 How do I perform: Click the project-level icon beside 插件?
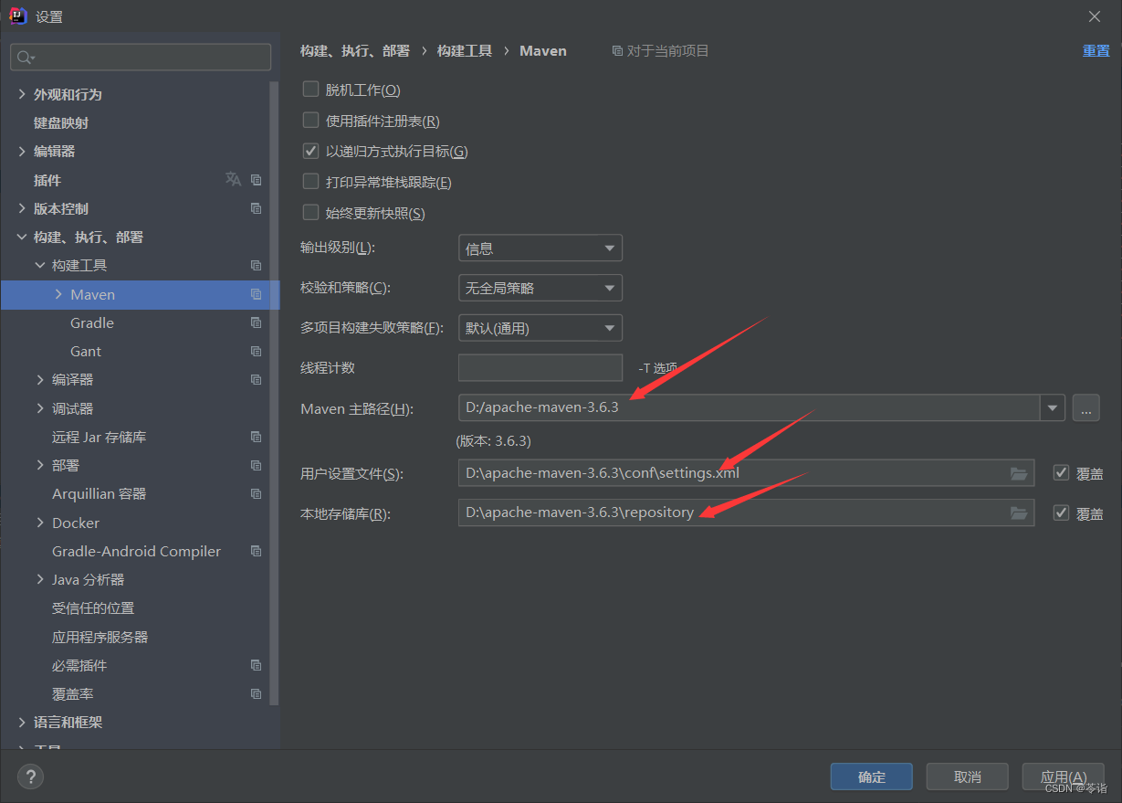(x=256, y=180)
